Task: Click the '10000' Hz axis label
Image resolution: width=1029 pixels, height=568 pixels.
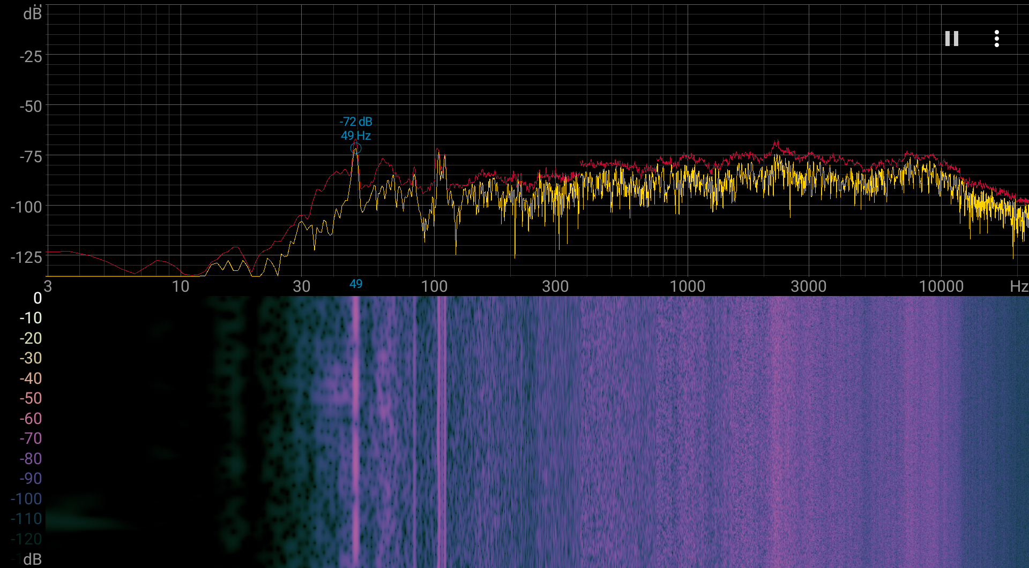Action: coord(941,286)
